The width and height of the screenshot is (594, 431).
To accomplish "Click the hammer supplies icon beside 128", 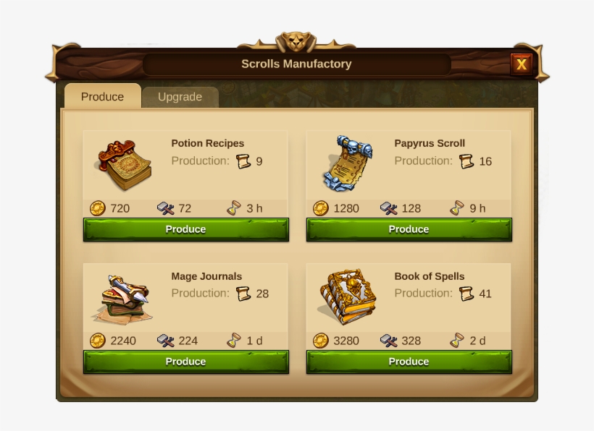I will (389, 208).
